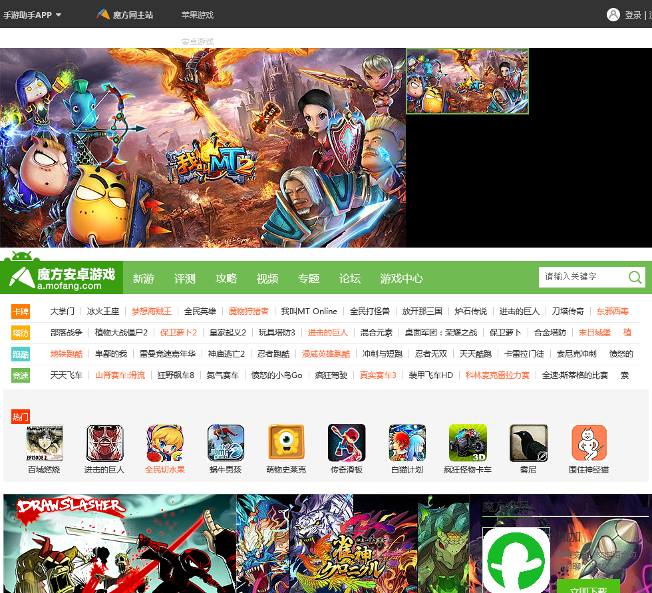Viewport: 652px width, 593px height.
Task: Go to 安卓游戏 below the top bar
Action: pyautogui.click(x=198, y=41)
